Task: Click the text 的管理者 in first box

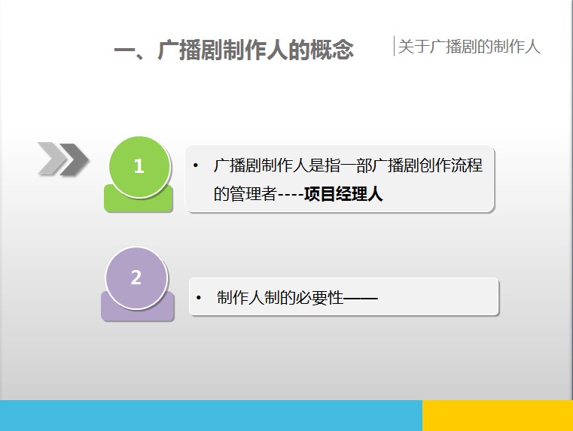Action: (241, 194)
